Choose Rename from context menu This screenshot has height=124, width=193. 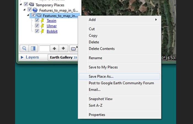coord(119,58)
